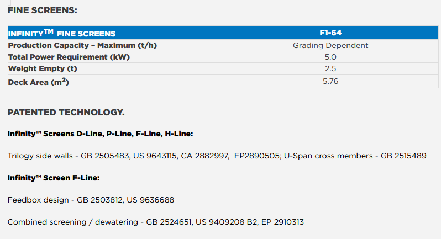Image resolution: width=441 pixels, height=239 pixels.
Task: Click the Feedbox design patent line
Action: pyautogui.click(x=91, y=200)
